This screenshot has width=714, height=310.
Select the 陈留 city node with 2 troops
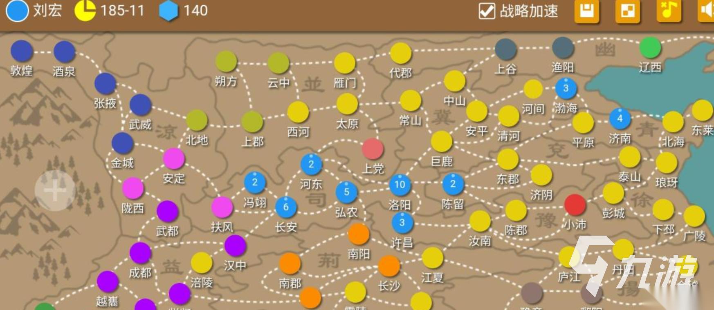(453, 184)
